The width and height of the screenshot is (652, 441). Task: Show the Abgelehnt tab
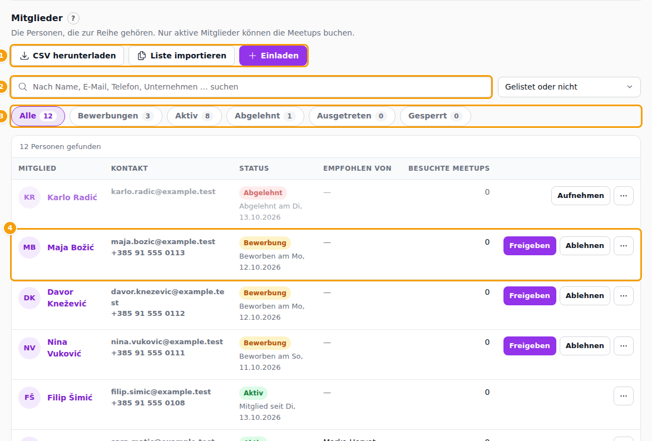(265, 116)
